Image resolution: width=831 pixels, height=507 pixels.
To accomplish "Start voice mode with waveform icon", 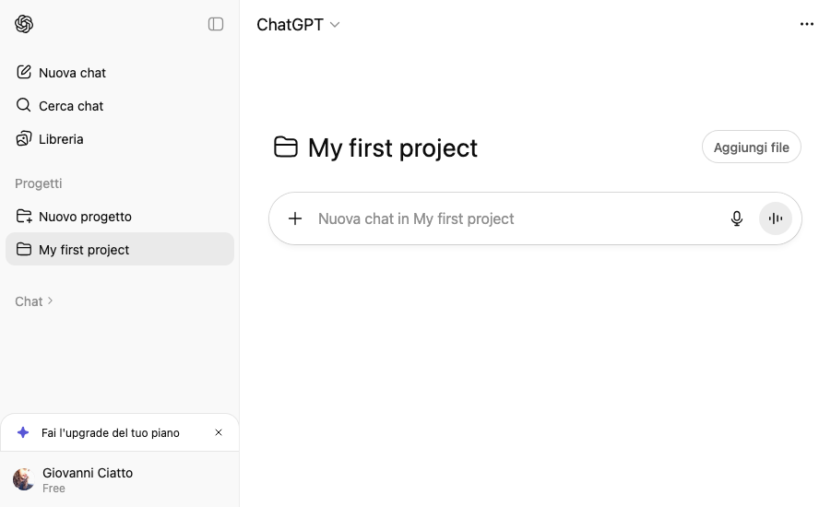I will [x=776, y=218].
